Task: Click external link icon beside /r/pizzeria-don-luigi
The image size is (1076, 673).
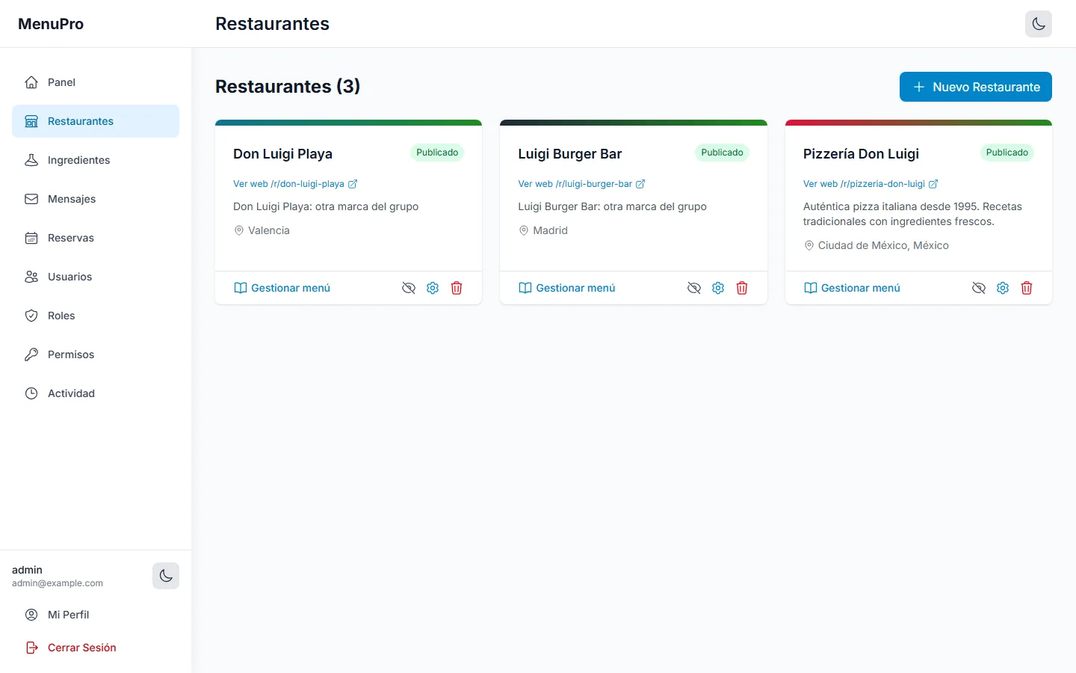Action: tap(933, 184)
